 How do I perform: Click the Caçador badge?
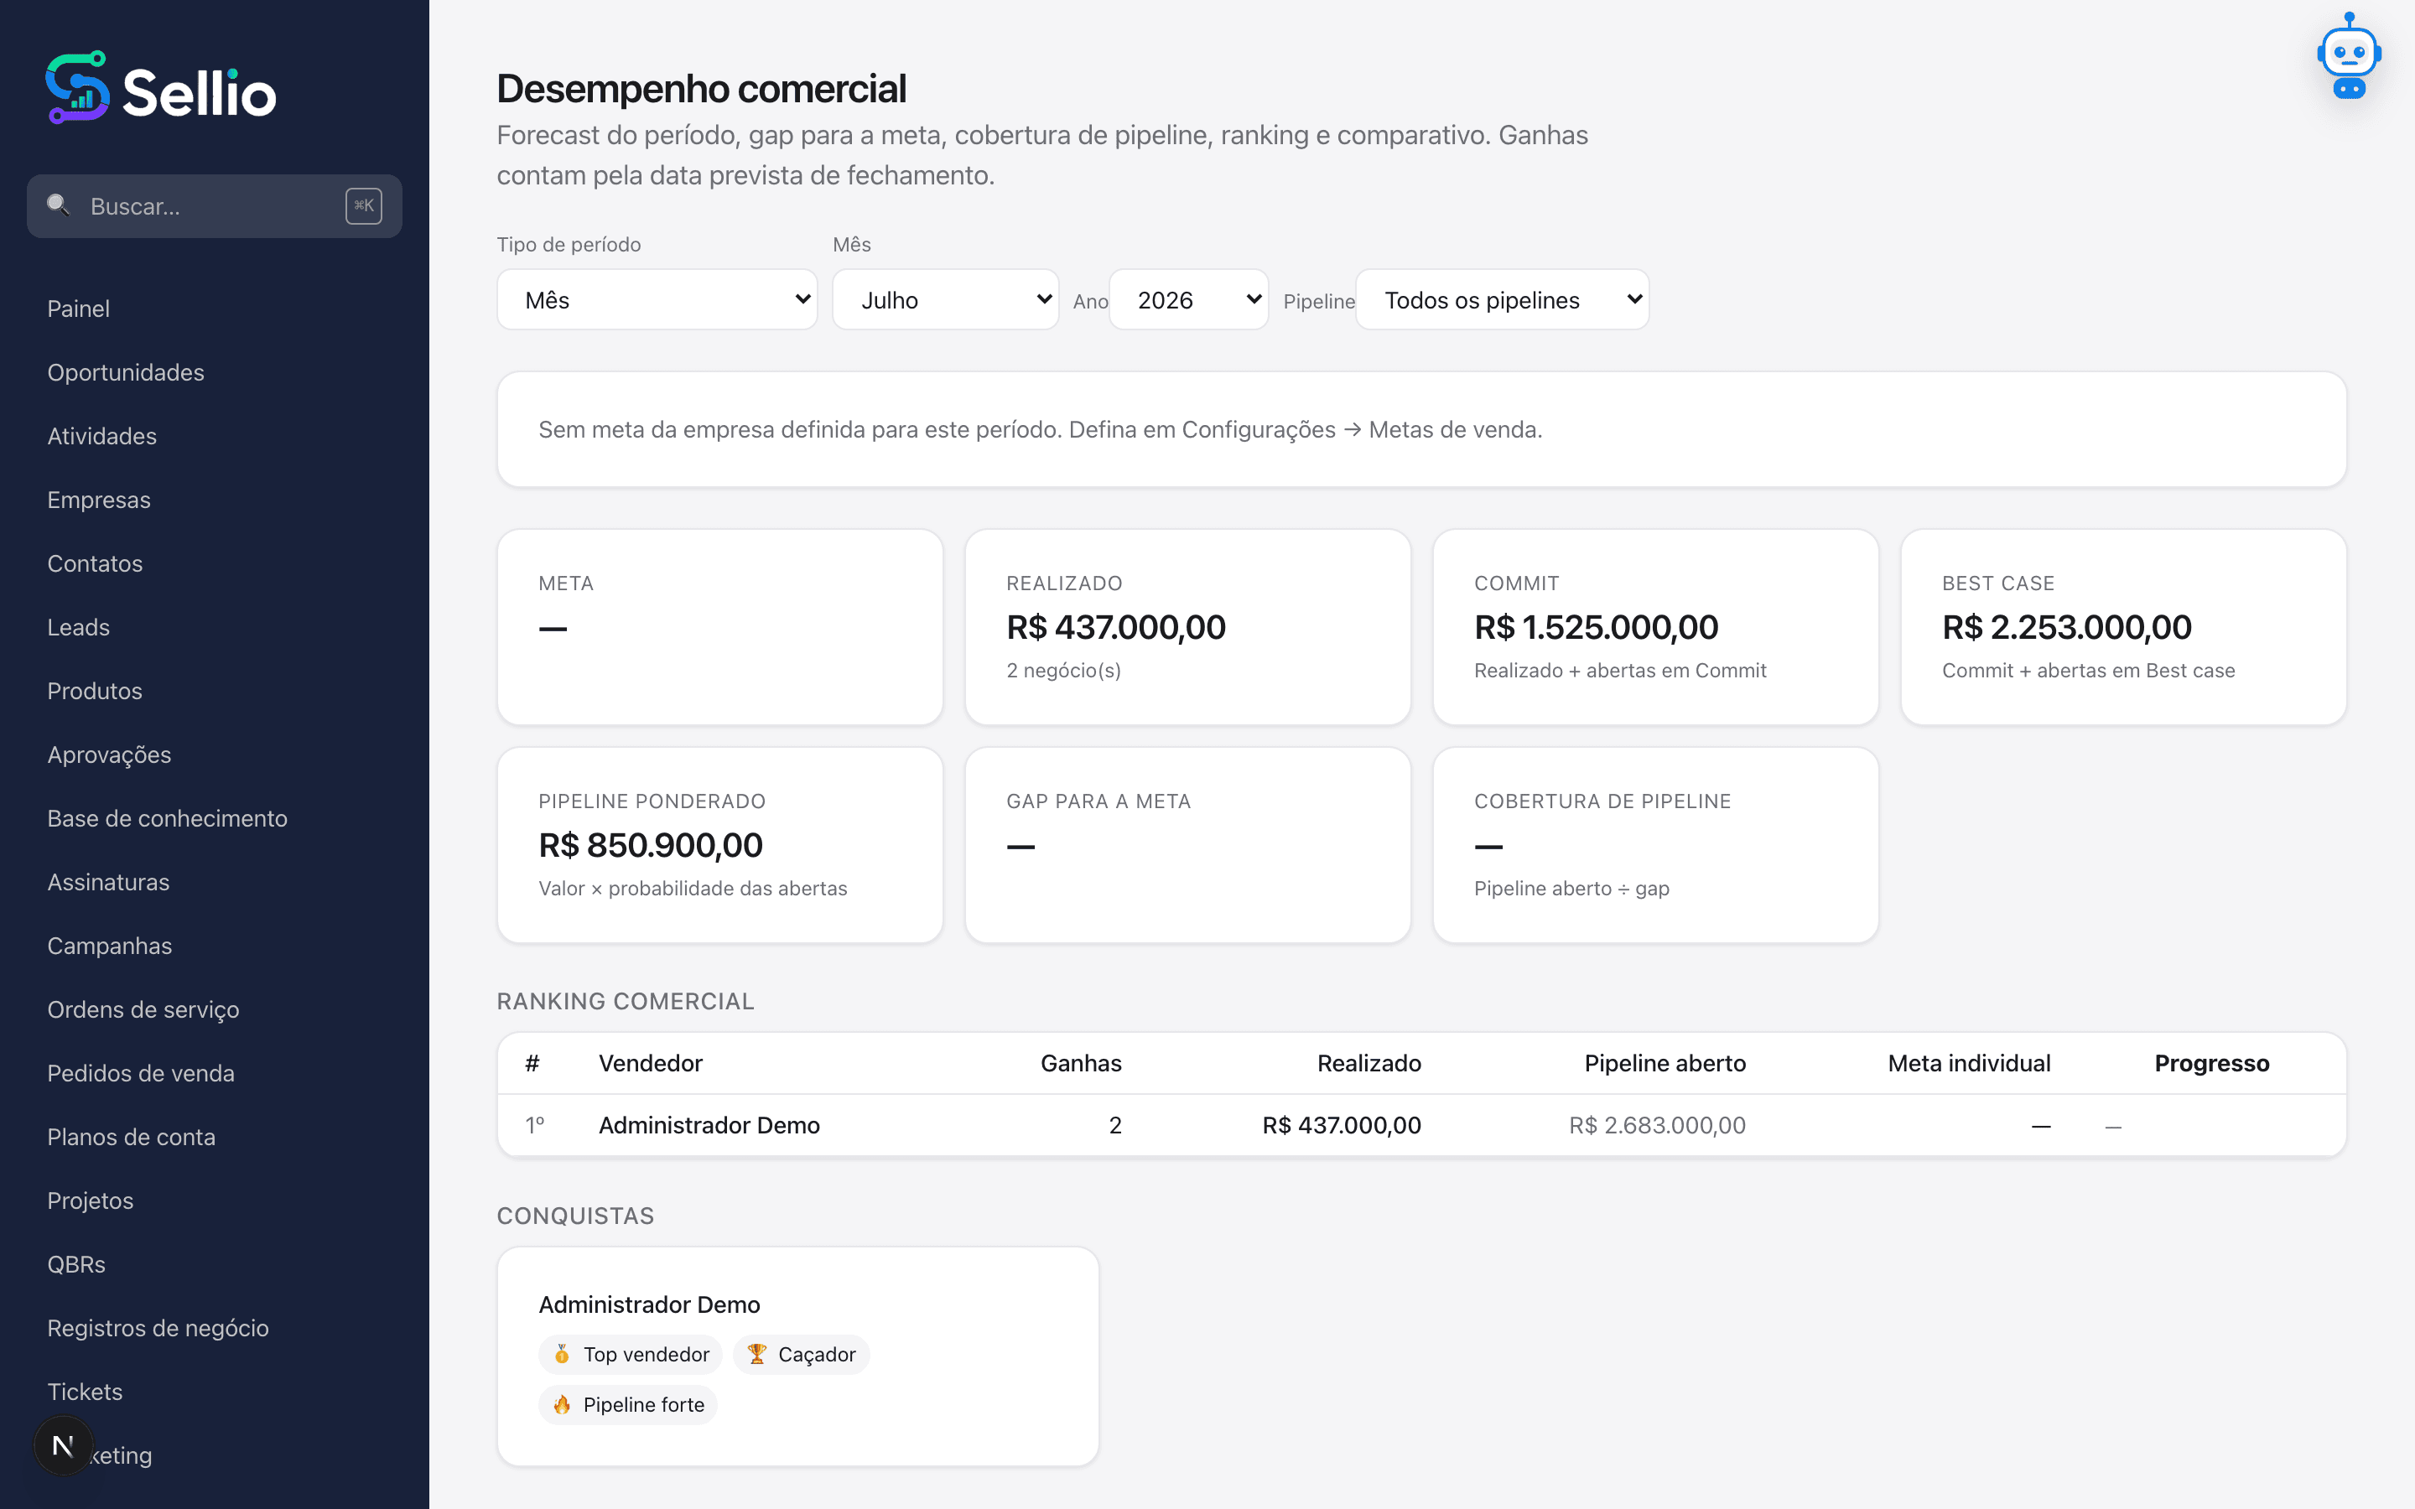tap(802, 1354)
